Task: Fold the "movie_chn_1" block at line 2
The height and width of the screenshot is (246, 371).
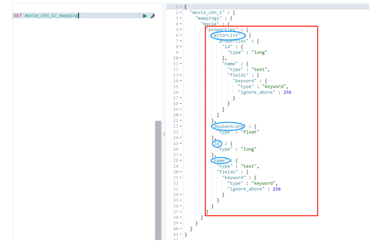Action: click(181, 12)
